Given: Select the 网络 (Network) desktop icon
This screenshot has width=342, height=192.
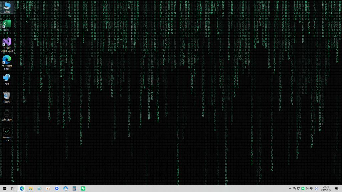Looking at the screenshot, I should tap(7, 78).
